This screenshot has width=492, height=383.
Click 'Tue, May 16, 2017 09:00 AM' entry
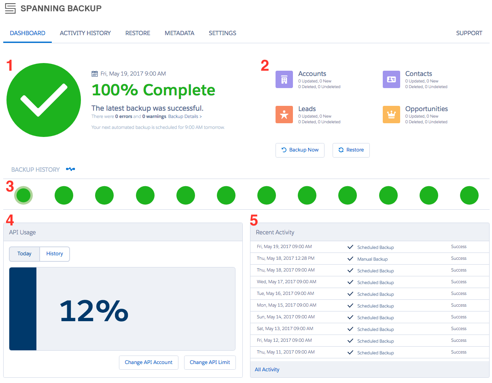click(x=286, y=293)
